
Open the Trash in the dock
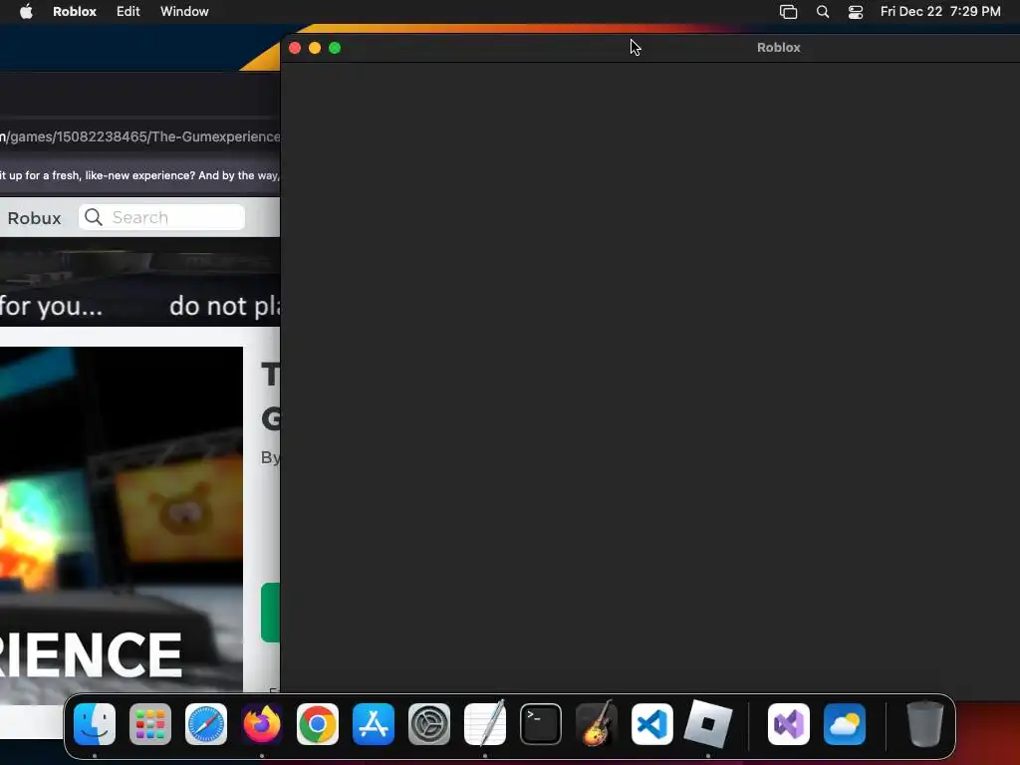(924, 723)
